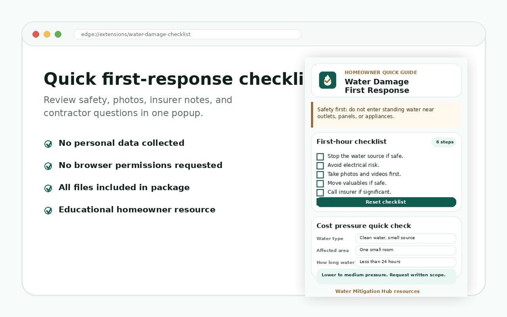Toggle the 'Move valuables if safe' checkbox
This screenshot has height=317, width=507.
click(x=320, y=183)
